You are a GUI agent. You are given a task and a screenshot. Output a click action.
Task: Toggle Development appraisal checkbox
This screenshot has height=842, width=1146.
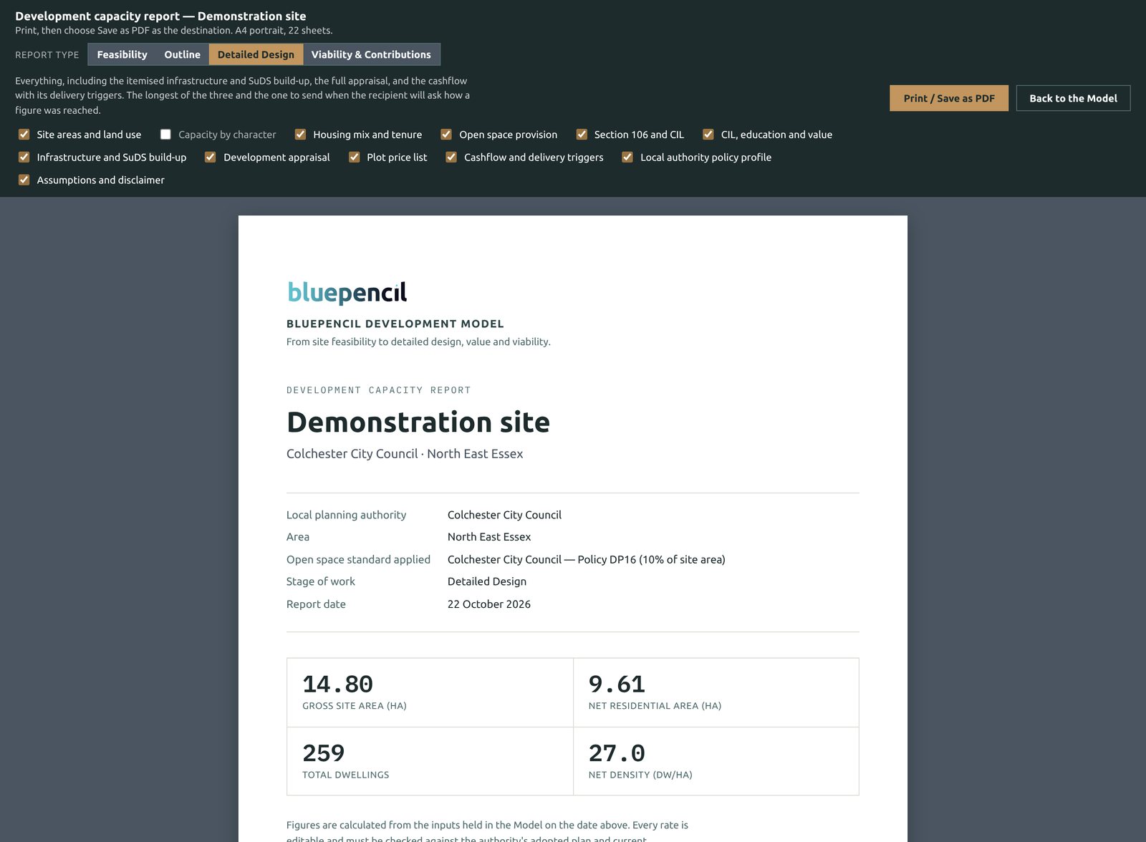[x=211, y=158]
